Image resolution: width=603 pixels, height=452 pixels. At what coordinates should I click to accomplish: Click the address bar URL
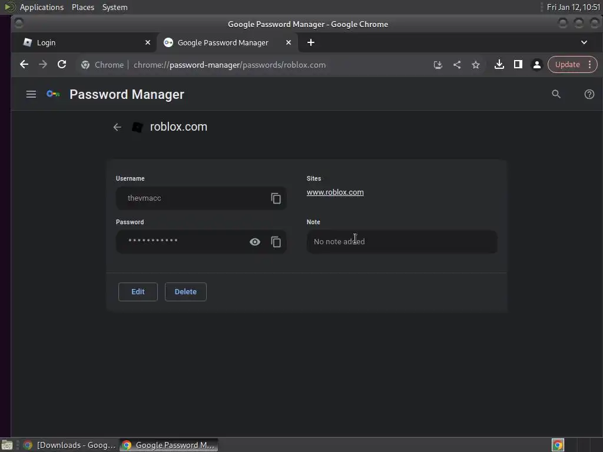click(230, 65)
